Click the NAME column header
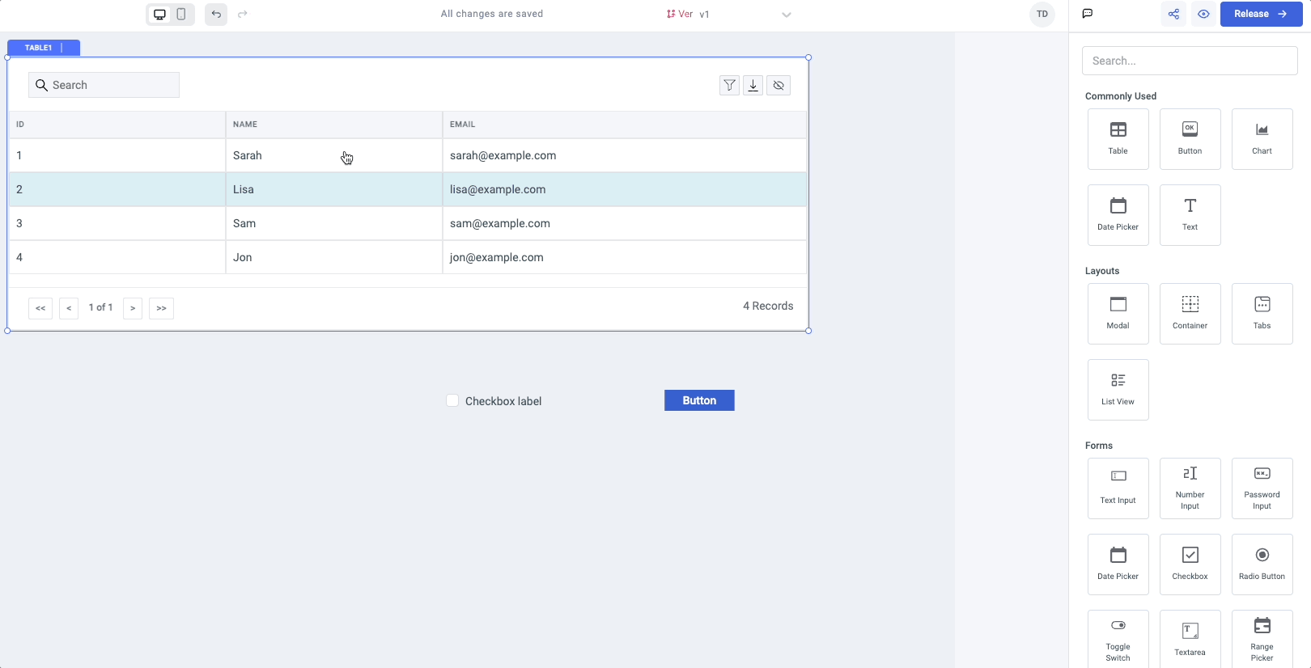Image resolution: width=1311 pixels, height=668 pixels. pos(245,125)
